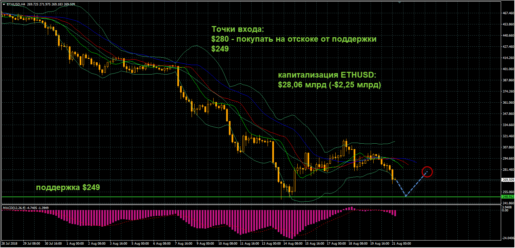Click the '9 Aug 00:00' time axis label

205,244
